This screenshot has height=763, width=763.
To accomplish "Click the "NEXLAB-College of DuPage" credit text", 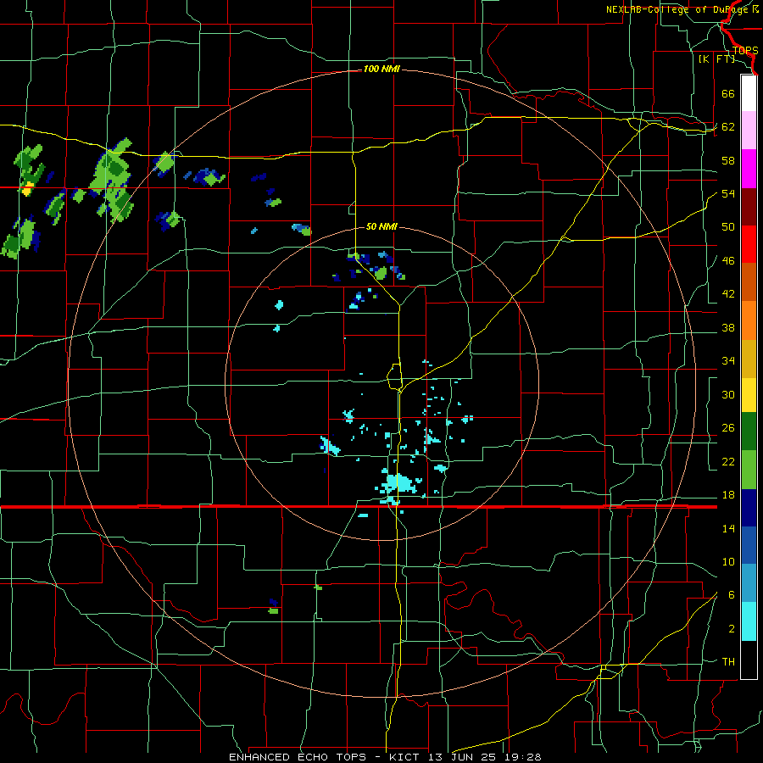I will coord(677,9).
